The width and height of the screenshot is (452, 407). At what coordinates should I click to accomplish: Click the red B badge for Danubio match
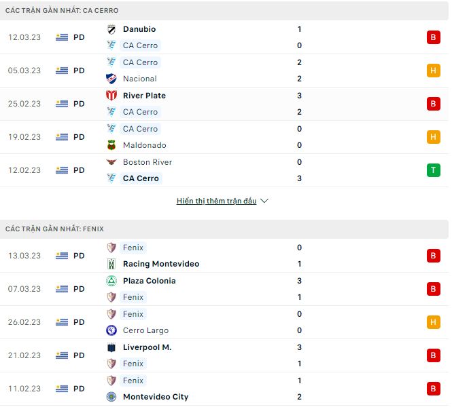click(x=434, y=37)
